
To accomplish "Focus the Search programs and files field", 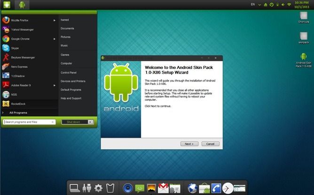I will tap(29, 122).
